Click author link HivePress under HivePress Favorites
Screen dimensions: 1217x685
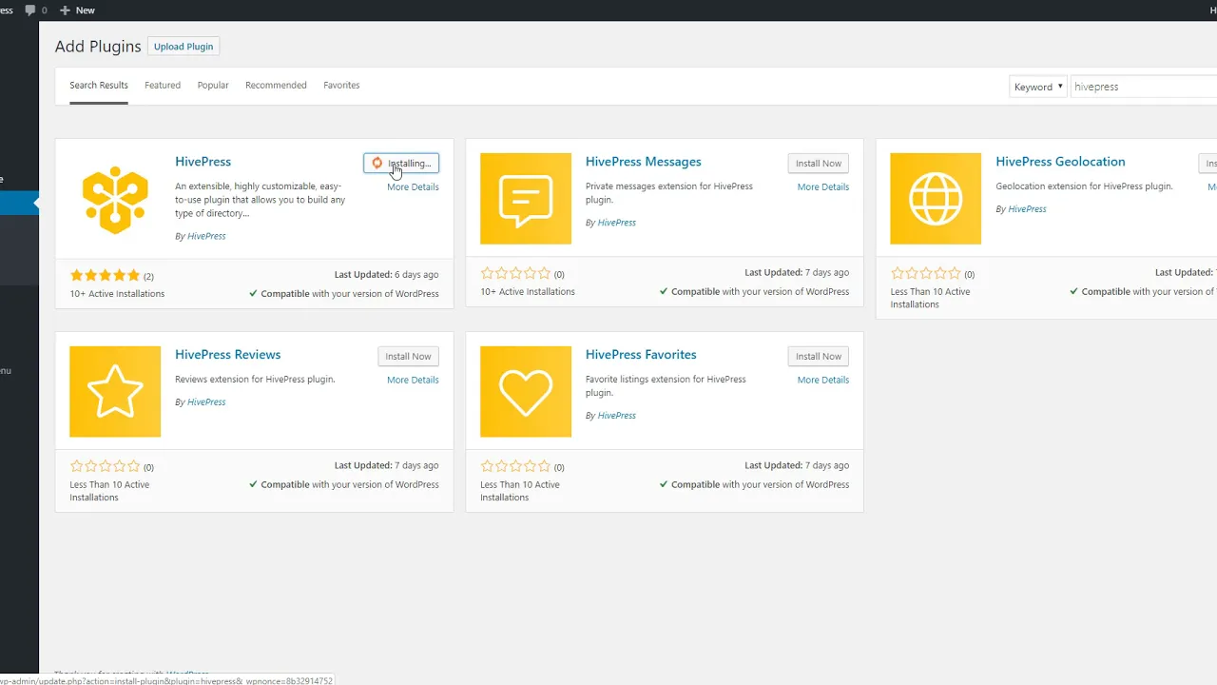617,416
